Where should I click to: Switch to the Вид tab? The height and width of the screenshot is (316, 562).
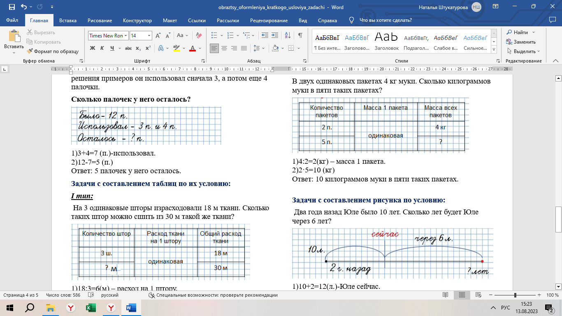pos(303,21)
